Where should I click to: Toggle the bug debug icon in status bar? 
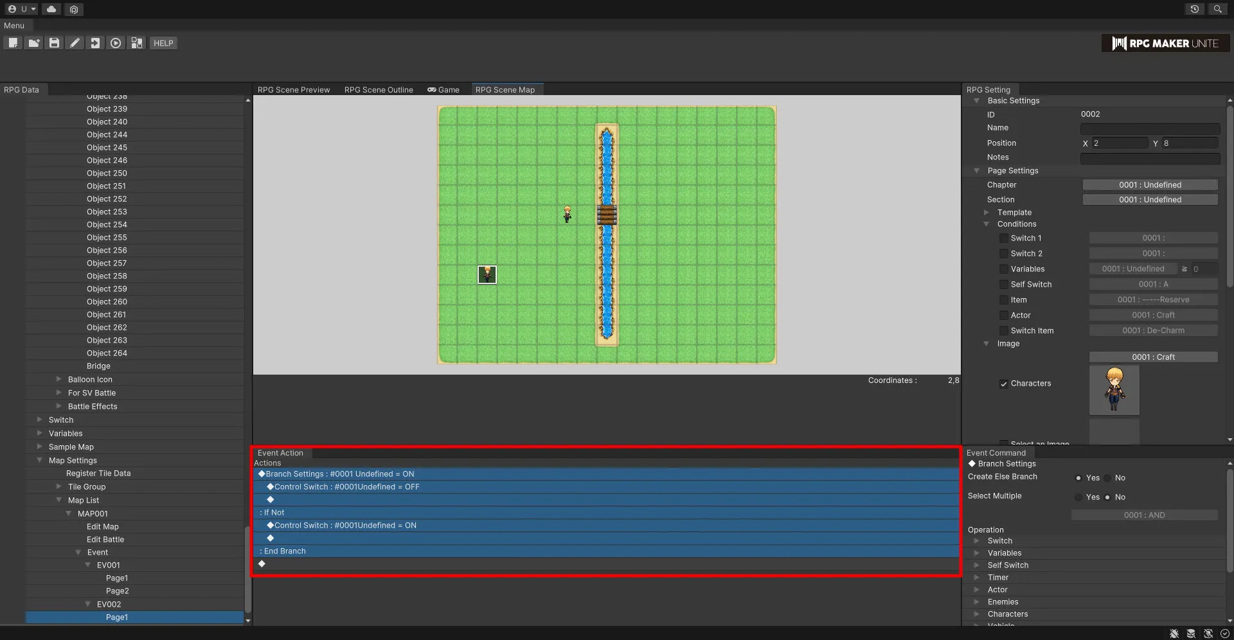point(1174,634)
